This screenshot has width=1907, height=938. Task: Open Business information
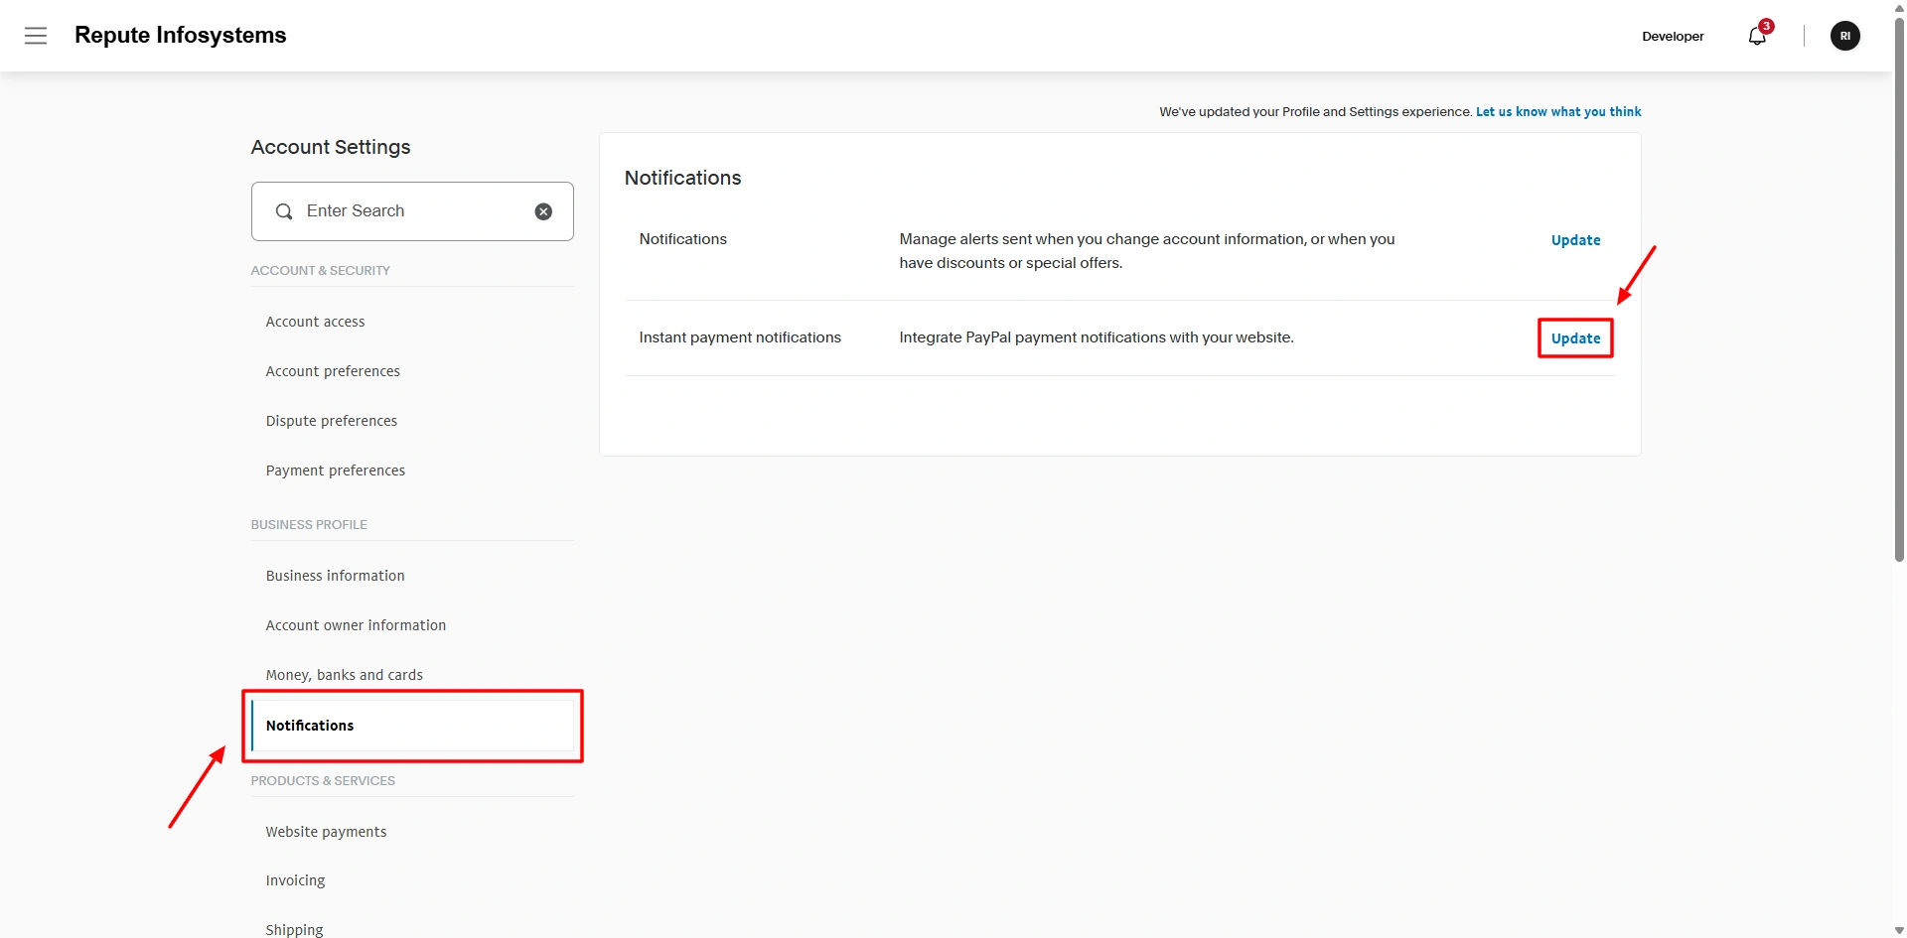335,576
